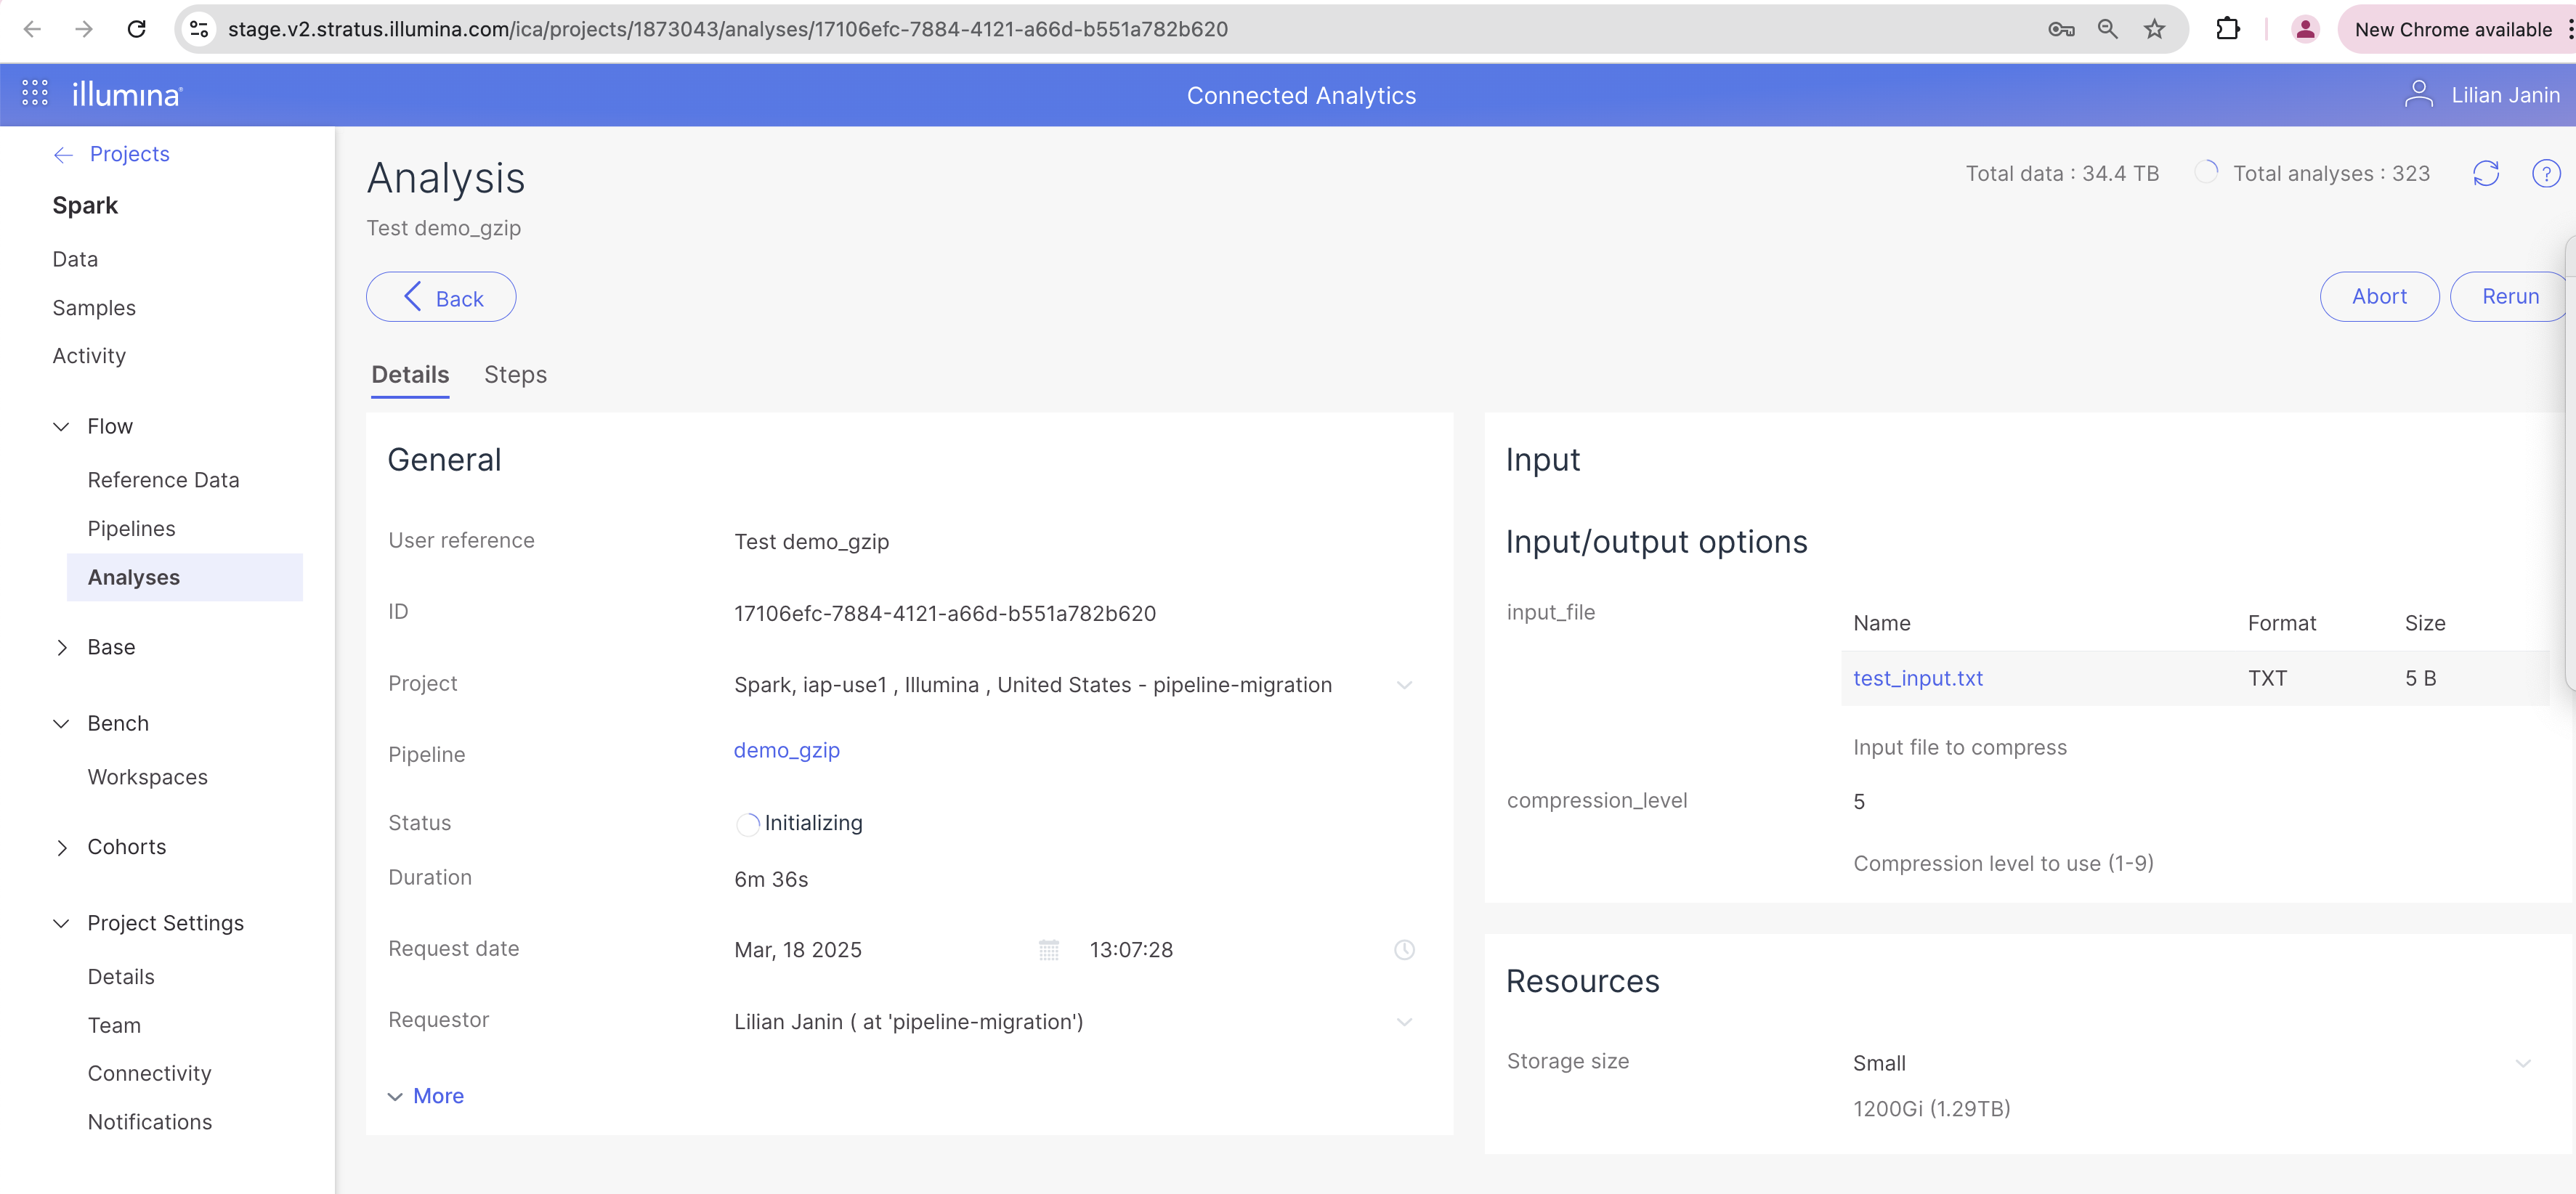
Task: Open the Project dropdown chevron
Action: coord(1404,685)
